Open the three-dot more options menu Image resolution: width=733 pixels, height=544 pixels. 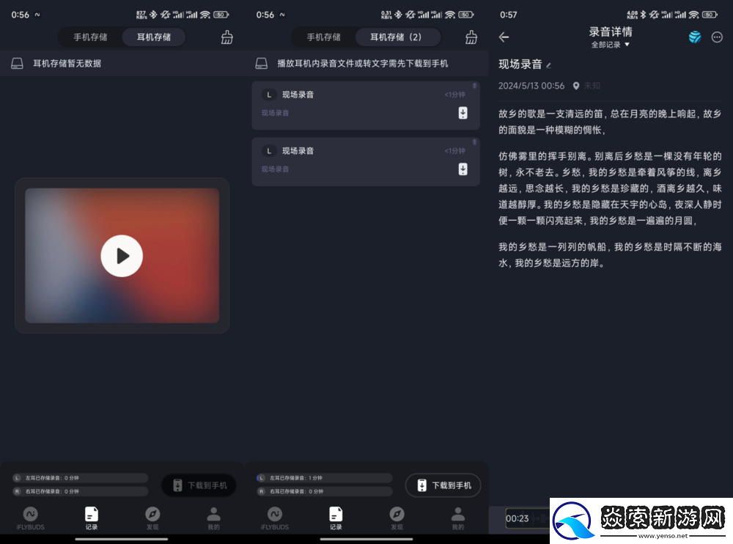point(717,37)
